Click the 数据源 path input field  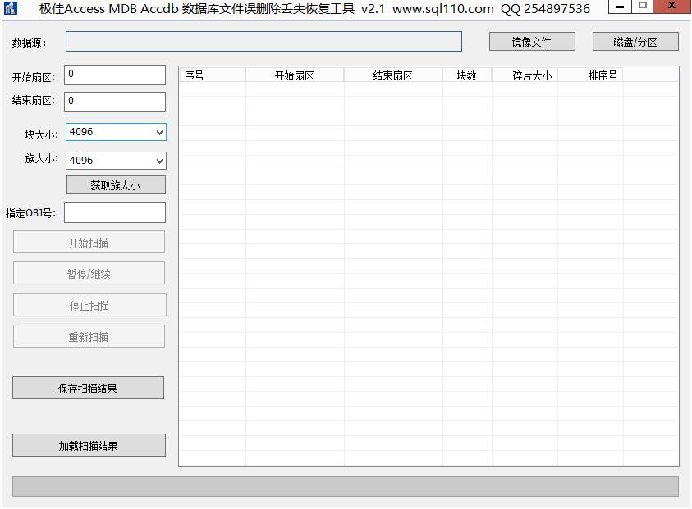264,42
